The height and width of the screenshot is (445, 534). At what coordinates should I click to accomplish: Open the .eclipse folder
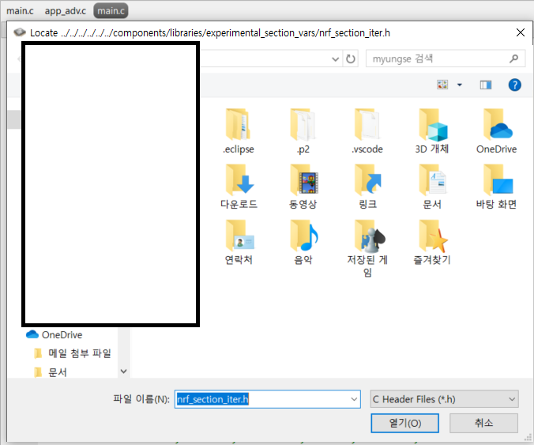[x=239, y=131]
